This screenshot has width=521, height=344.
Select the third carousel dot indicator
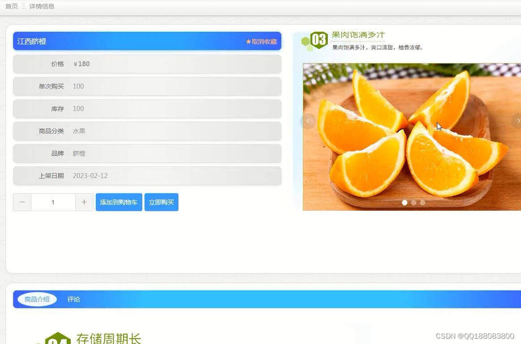422,203
